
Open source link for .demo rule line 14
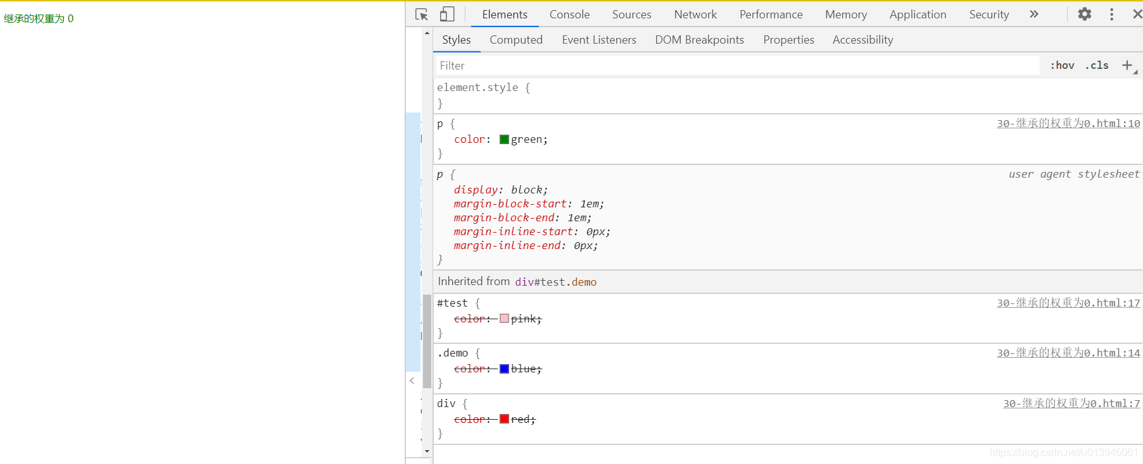(1068, 353)
